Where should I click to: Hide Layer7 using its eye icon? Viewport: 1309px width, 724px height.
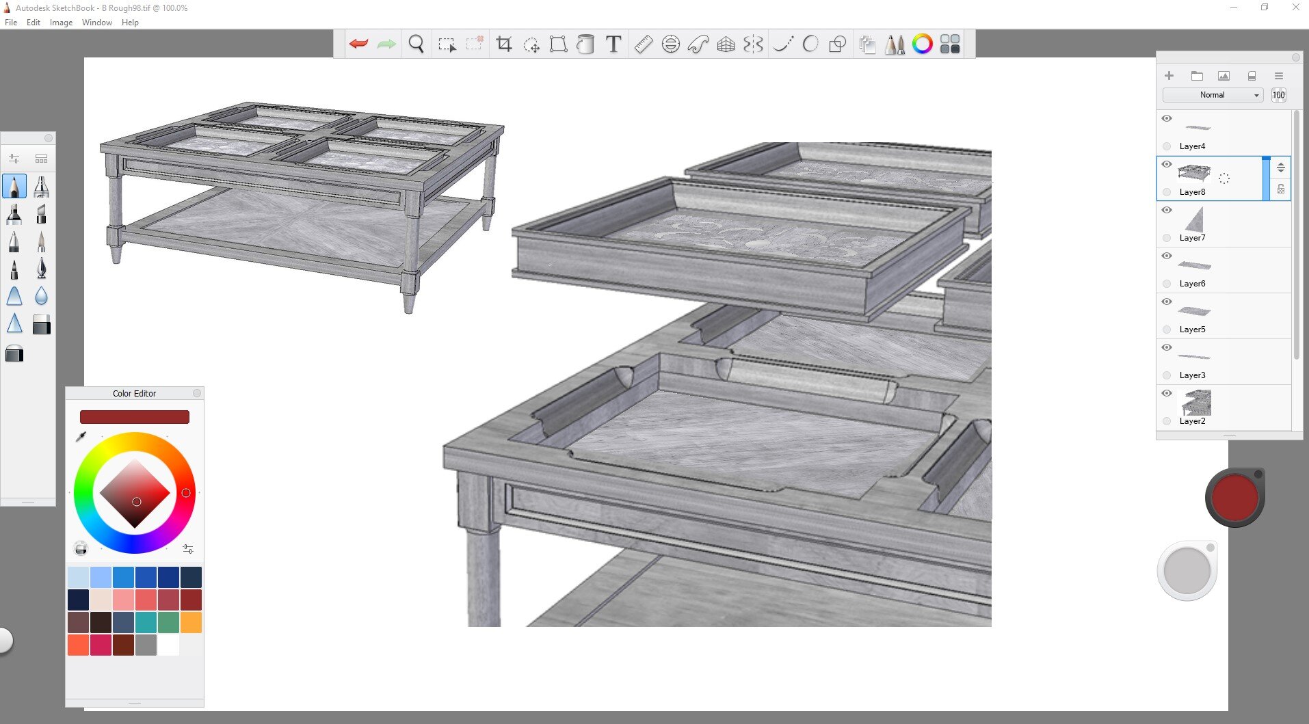[x=1167, y=210]
